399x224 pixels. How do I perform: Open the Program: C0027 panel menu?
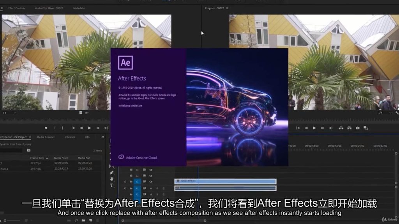(227, 9)
